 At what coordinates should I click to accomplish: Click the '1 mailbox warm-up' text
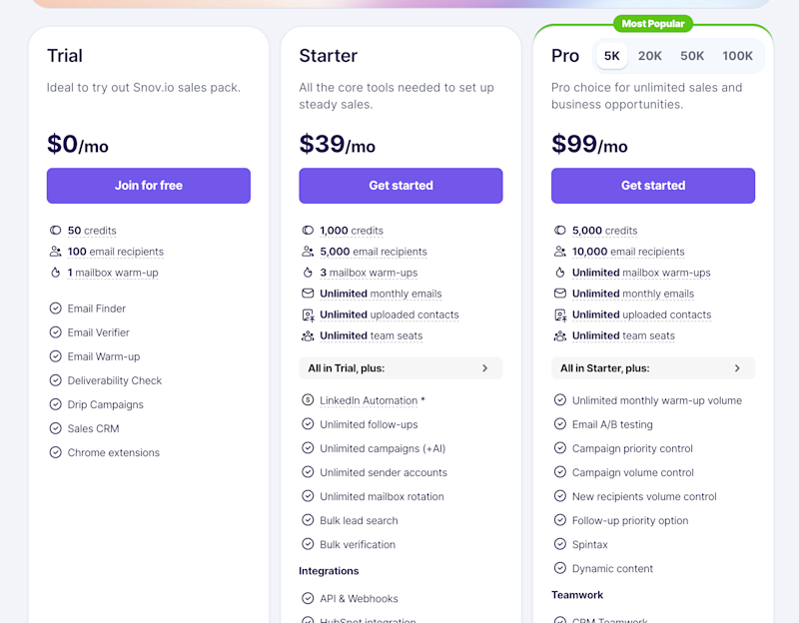[x=113, y=273]
